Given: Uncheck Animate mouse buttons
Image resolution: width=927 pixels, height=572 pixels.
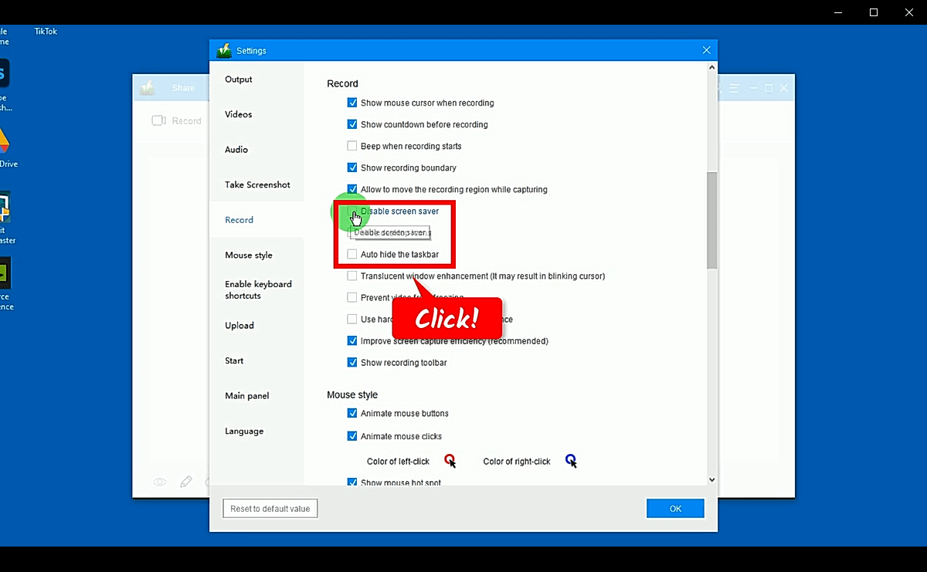Looking at the screenshot, I should coord(351,413).
